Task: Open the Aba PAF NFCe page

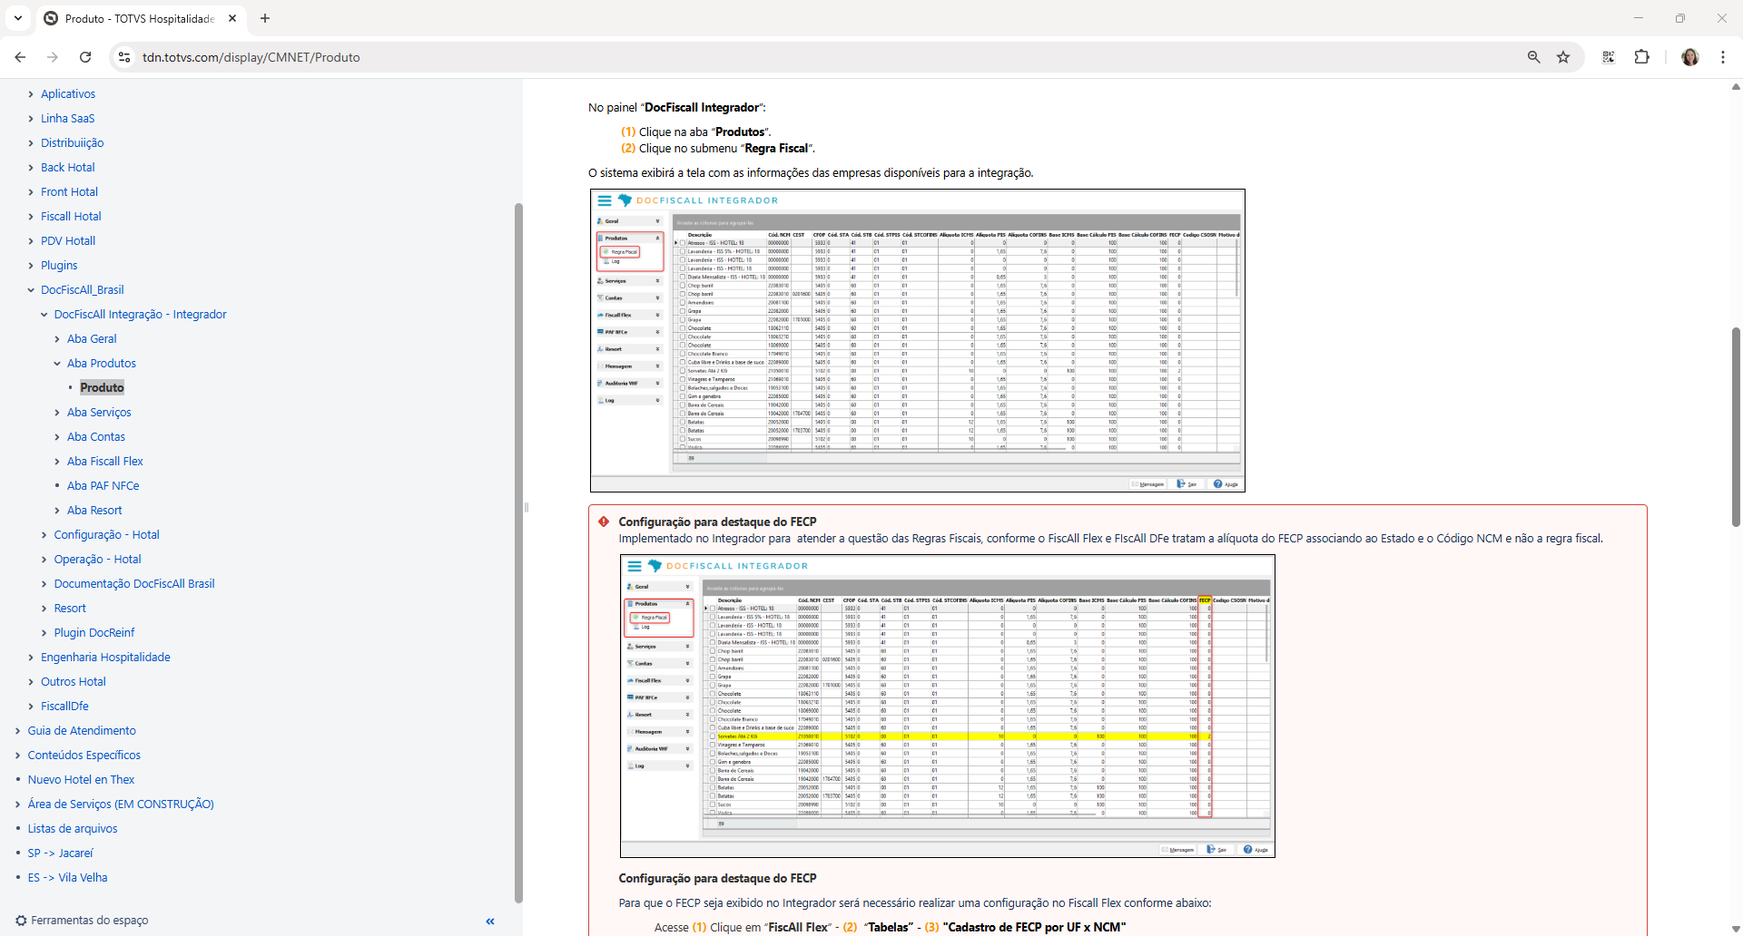Action: click(x=103, y=486)
